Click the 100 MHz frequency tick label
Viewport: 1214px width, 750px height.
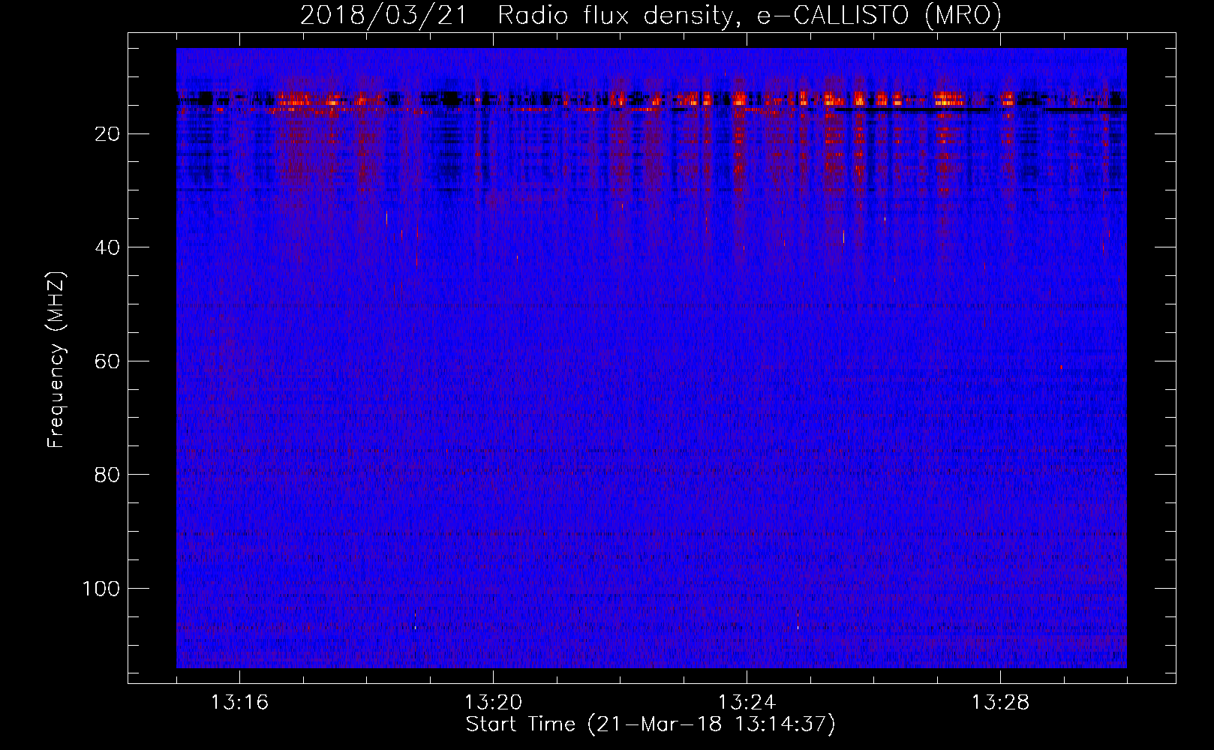pos(101,589)
